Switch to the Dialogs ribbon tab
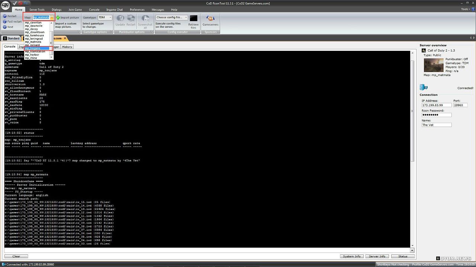This screenshot has height=267, width=476. click(57, 10)
